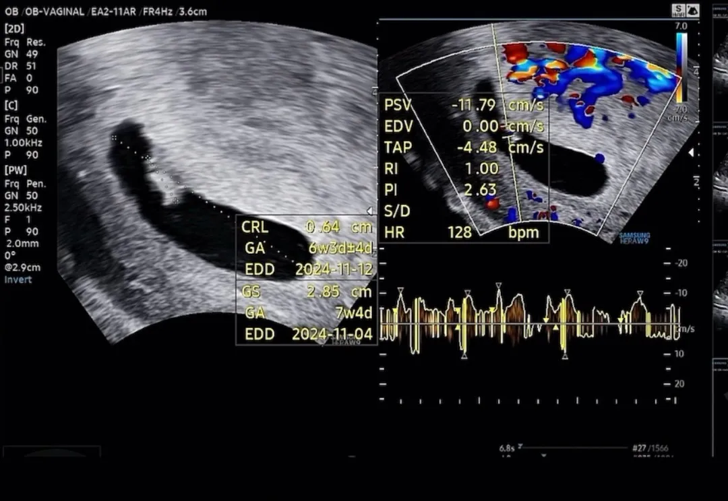Click the HR 128 bpm result

click(462, 232)
